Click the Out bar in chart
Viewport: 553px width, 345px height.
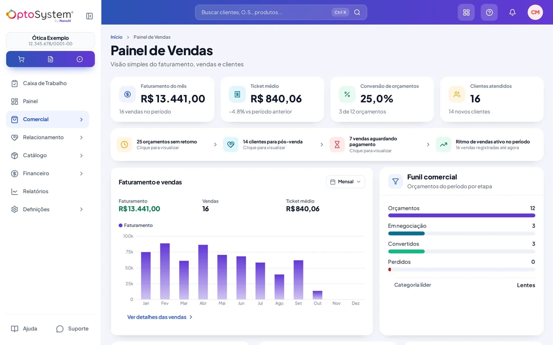[317, 295]
